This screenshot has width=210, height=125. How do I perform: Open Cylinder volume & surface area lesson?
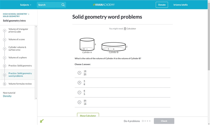click(17, 48)
